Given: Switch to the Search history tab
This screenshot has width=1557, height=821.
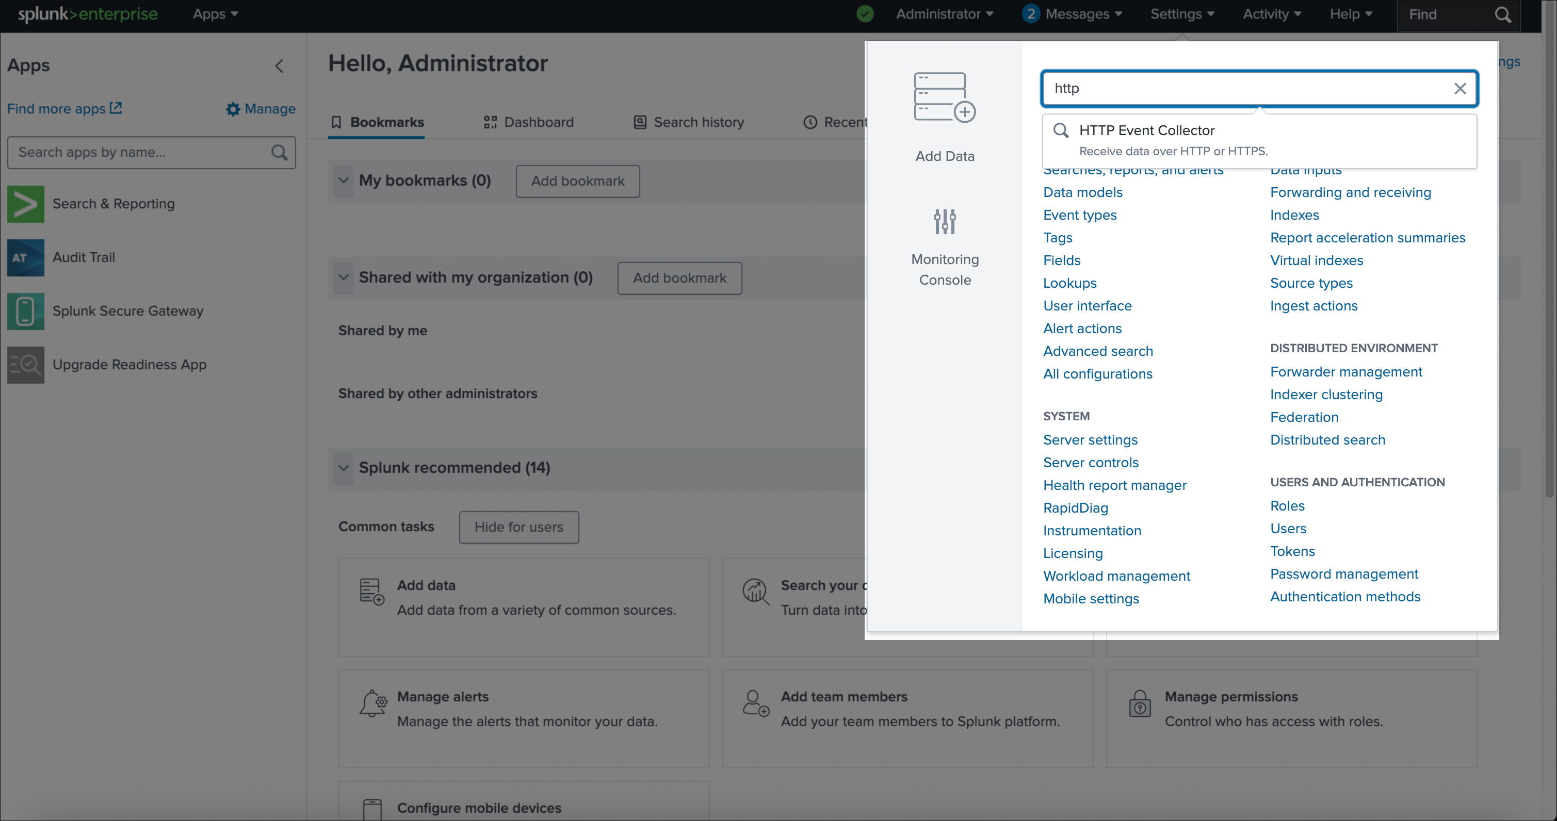Looking at the screenshot, I should pos(688,123).
